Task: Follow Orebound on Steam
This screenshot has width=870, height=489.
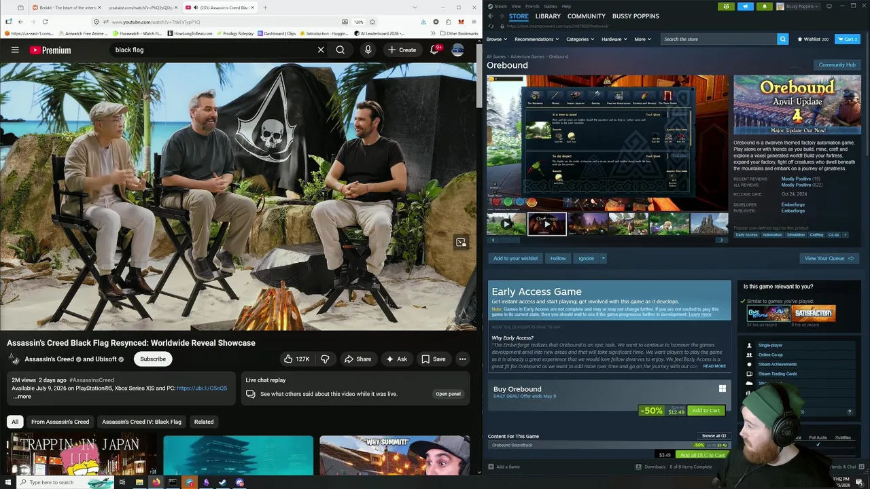Action: coord(558,258)
